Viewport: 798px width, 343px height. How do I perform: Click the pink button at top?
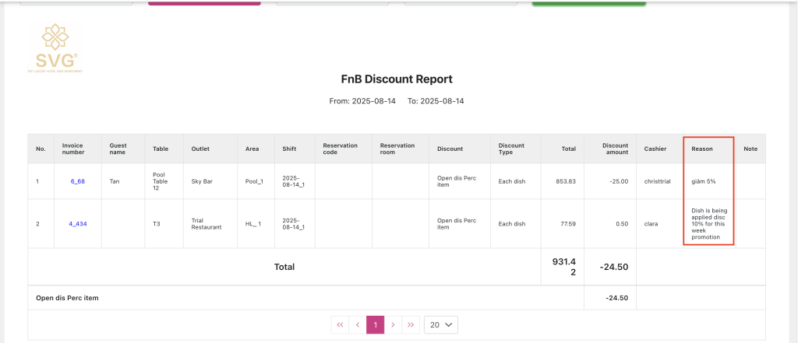(x=204, y=2)
